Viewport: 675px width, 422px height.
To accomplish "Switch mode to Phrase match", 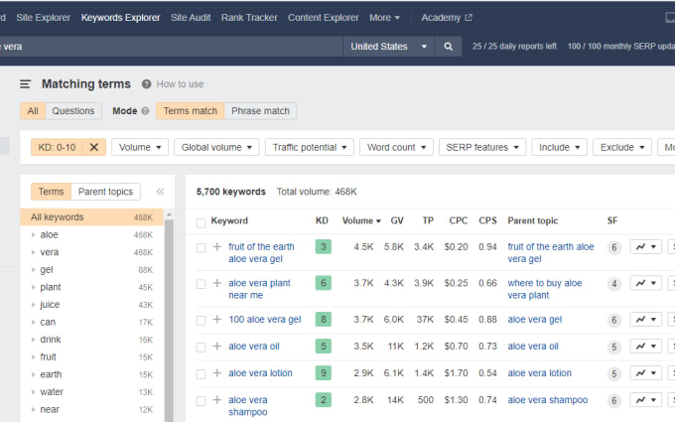I will 260,111.
